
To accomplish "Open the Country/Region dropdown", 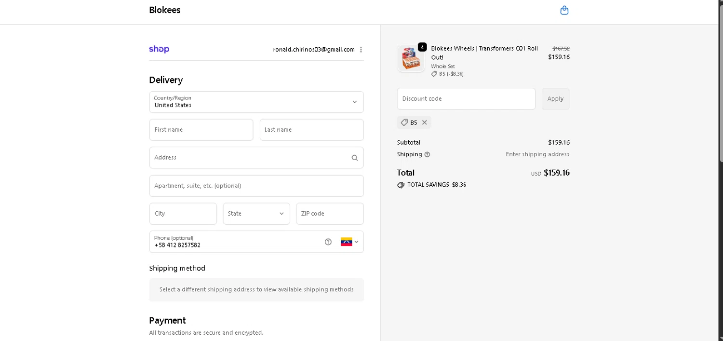I will [256, 102].
